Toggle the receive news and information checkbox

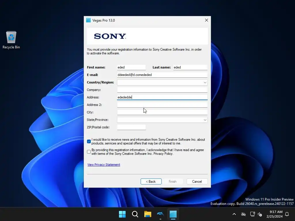pos(89,142)
